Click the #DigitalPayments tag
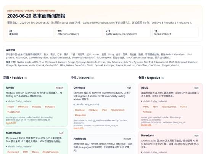206x154 pixels. coord(50,152)
